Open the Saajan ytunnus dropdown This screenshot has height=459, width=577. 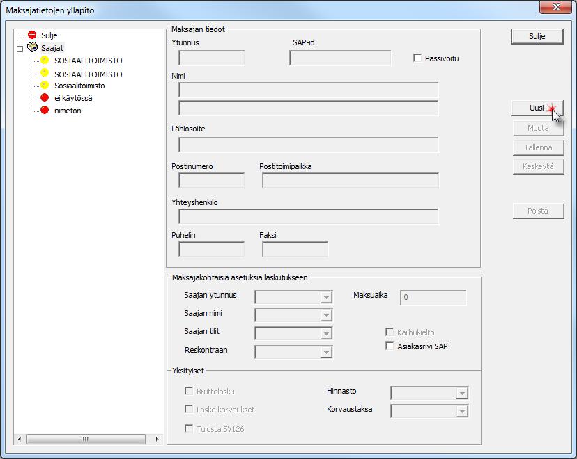coord(326,297)
